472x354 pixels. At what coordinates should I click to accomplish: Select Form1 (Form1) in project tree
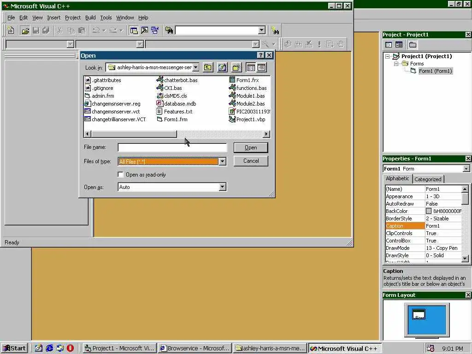point(435,71)
